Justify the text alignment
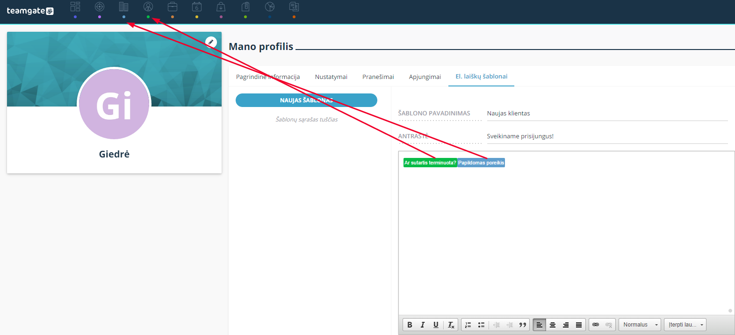Screen dimensions: 735x335 click(x=579, y=325)
